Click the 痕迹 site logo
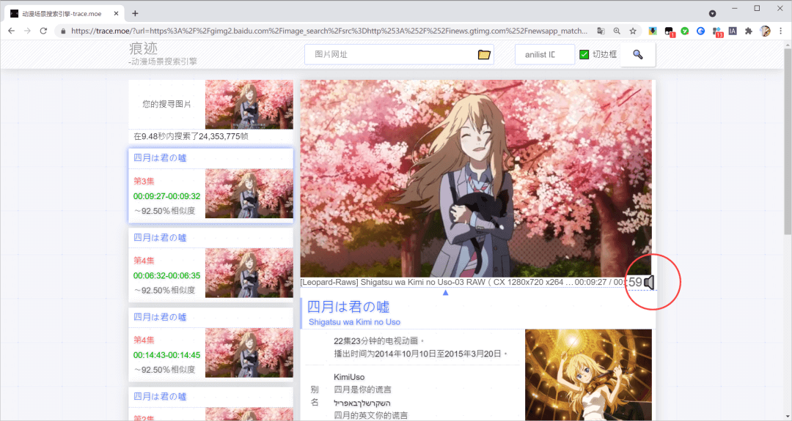 tap(144, 48)
